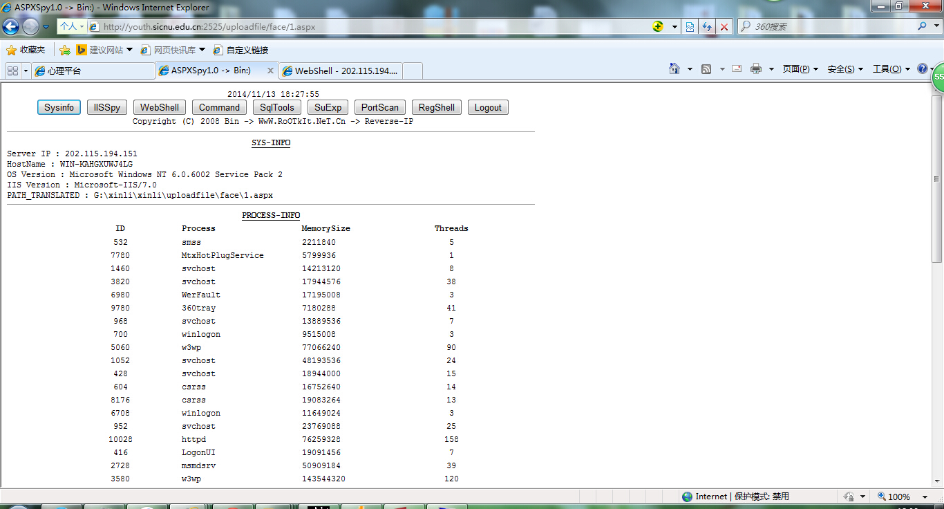This screenshot has height=509, width=944.
Task: Open the WebShell page button
Action: pos(160,107)
